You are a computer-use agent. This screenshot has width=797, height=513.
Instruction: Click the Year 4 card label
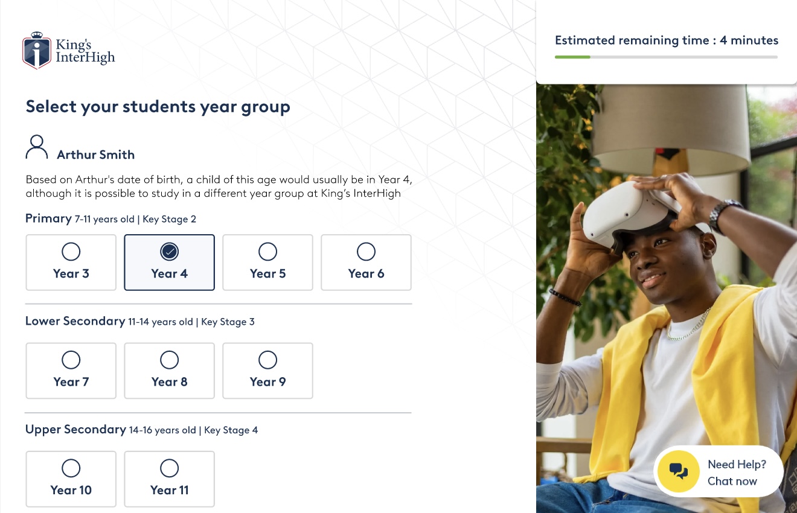pos(170,274)
